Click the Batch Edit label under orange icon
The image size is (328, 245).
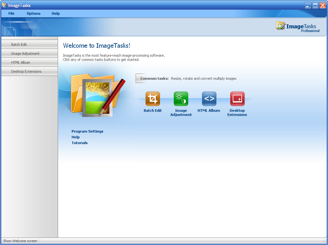click(x=153, y=110)
